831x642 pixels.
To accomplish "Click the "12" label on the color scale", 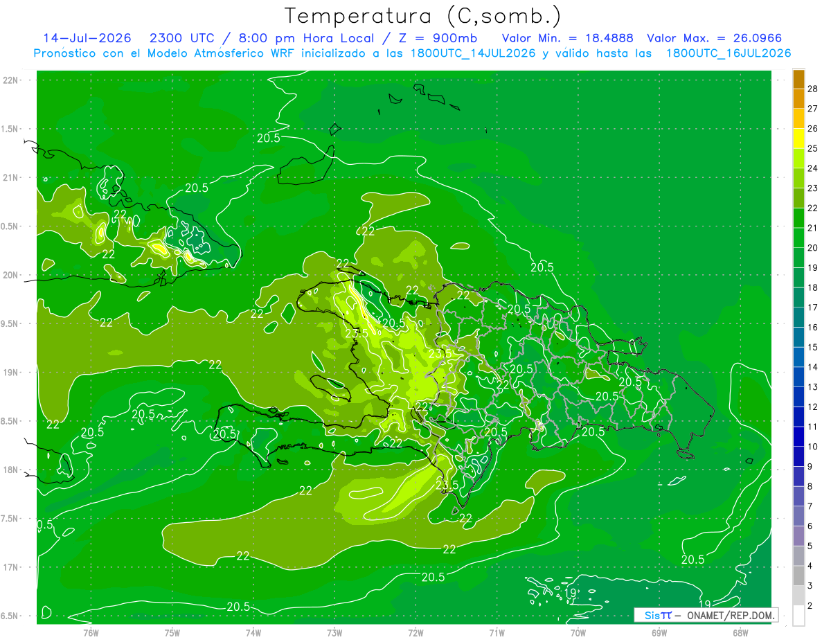I will point(813,407).
